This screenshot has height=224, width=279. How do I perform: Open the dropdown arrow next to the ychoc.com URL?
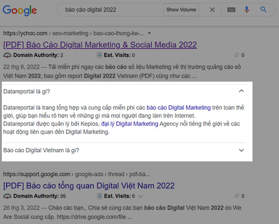(x=149, y=33)
